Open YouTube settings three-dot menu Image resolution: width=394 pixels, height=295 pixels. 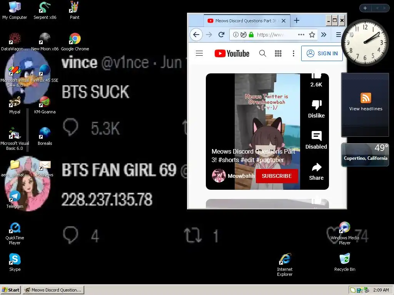point(293,53)
